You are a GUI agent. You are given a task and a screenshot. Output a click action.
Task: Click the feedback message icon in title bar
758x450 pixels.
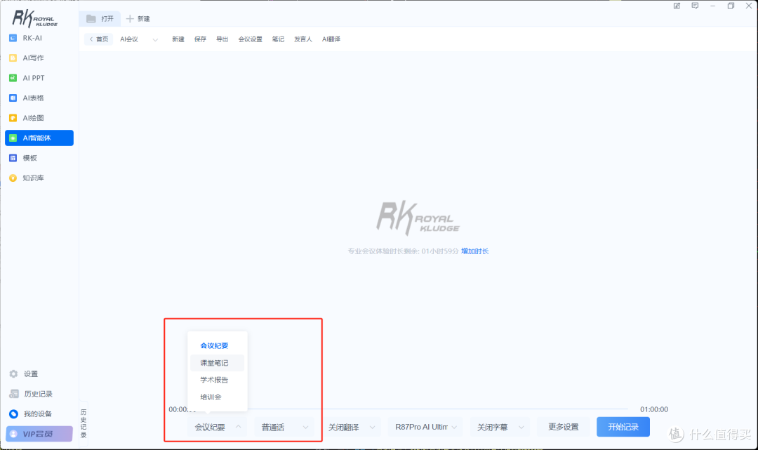pos(695,6)
